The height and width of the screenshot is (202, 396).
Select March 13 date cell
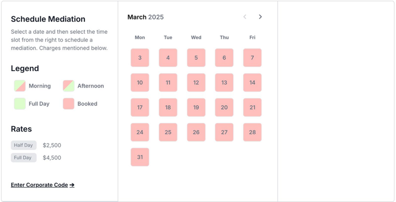click(224, 82)
